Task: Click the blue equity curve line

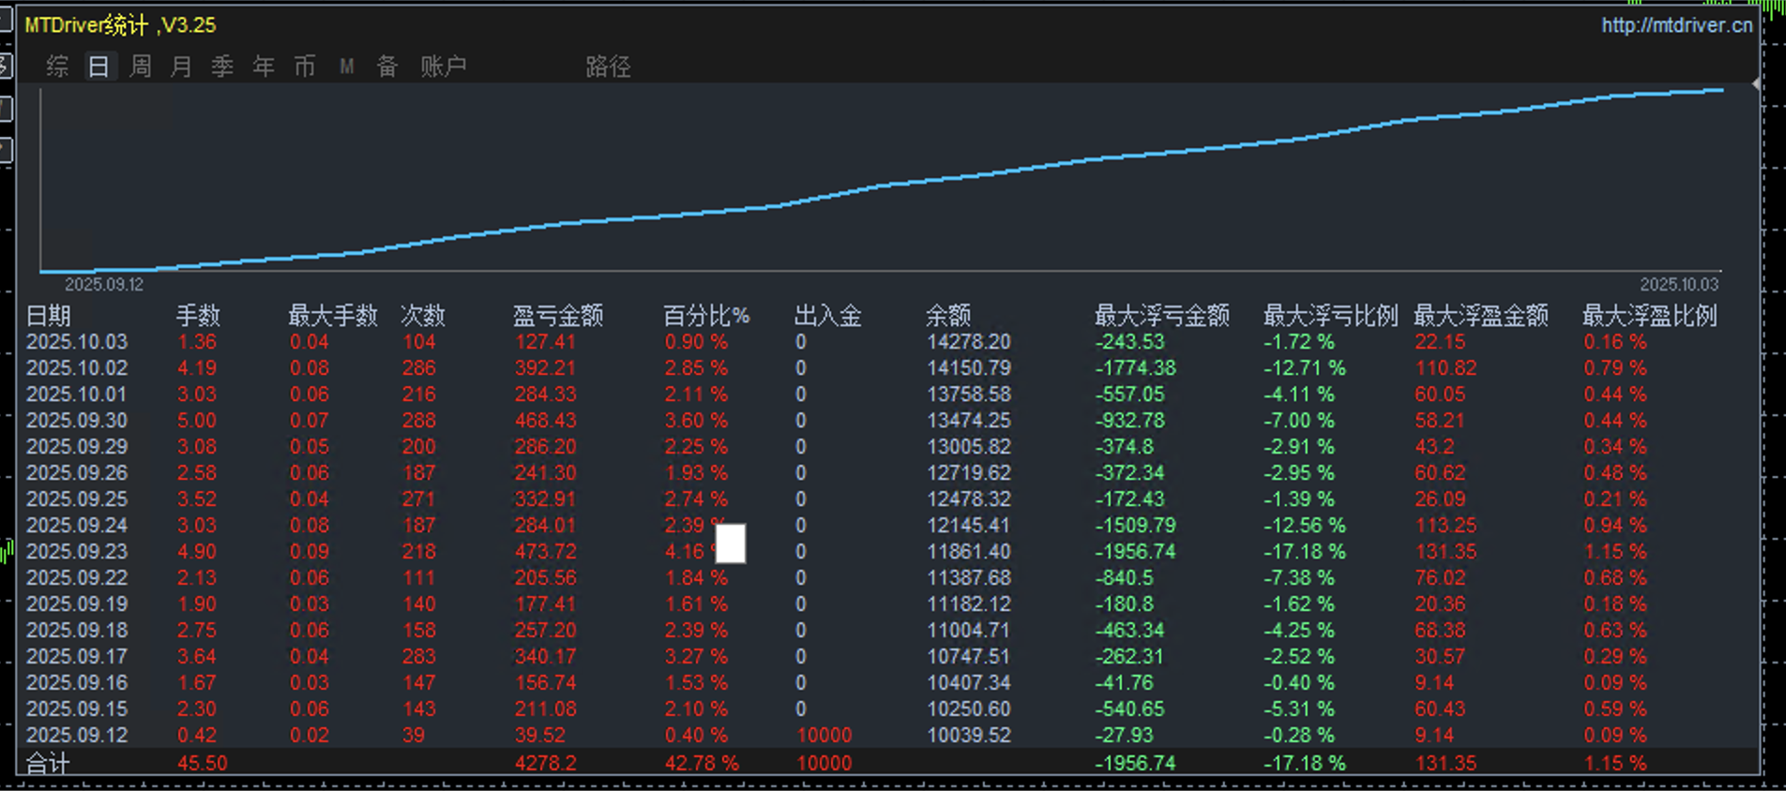Action: 882,185
